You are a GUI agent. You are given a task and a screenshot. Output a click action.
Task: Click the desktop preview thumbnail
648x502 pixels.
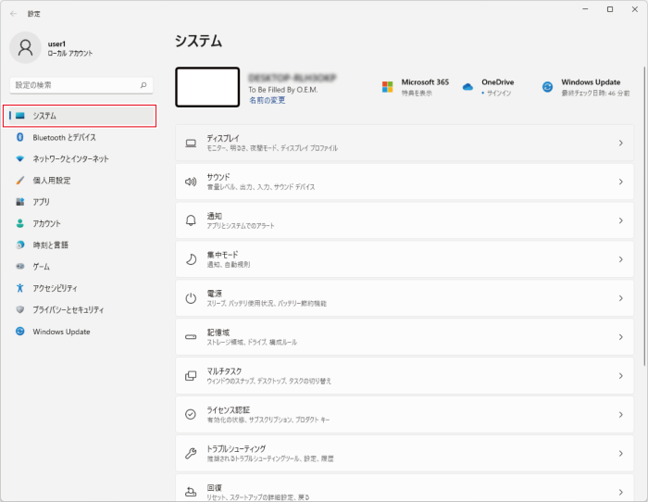207,87
